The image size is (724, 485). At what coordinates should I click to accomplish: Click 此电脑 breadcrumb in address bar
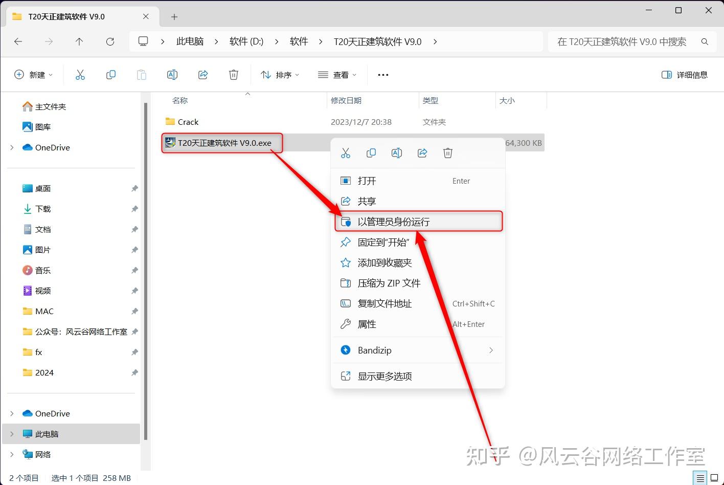tap(190, 41)
